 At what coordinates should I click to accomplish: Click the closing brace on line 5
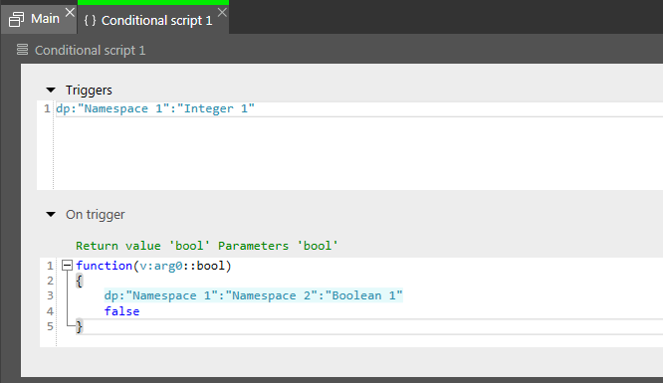pyautogui.click(x=80, y=326)
